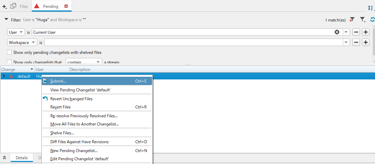Collapse the bottom pane with double chevron
Image resolution: width=375 pixels, height=164 pixels.
tap(4, 158)
